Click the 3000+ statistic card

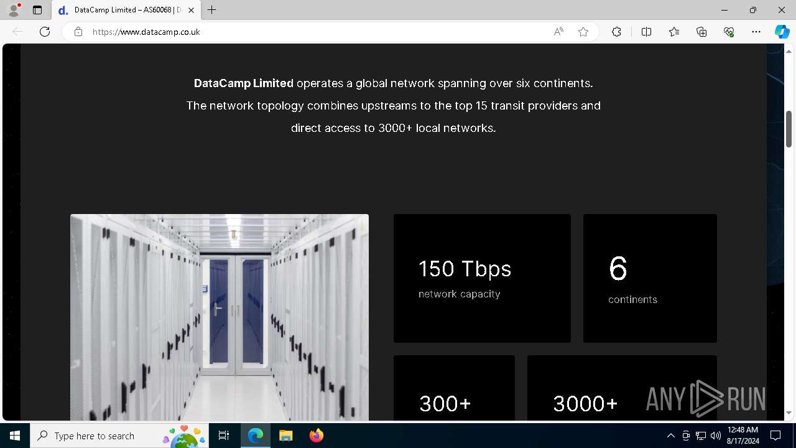[x=622, y=388]
